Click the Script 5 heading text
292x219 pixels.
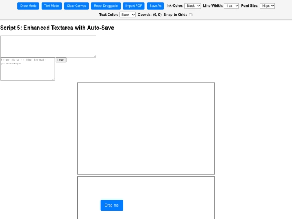click(x=57, y=28)
